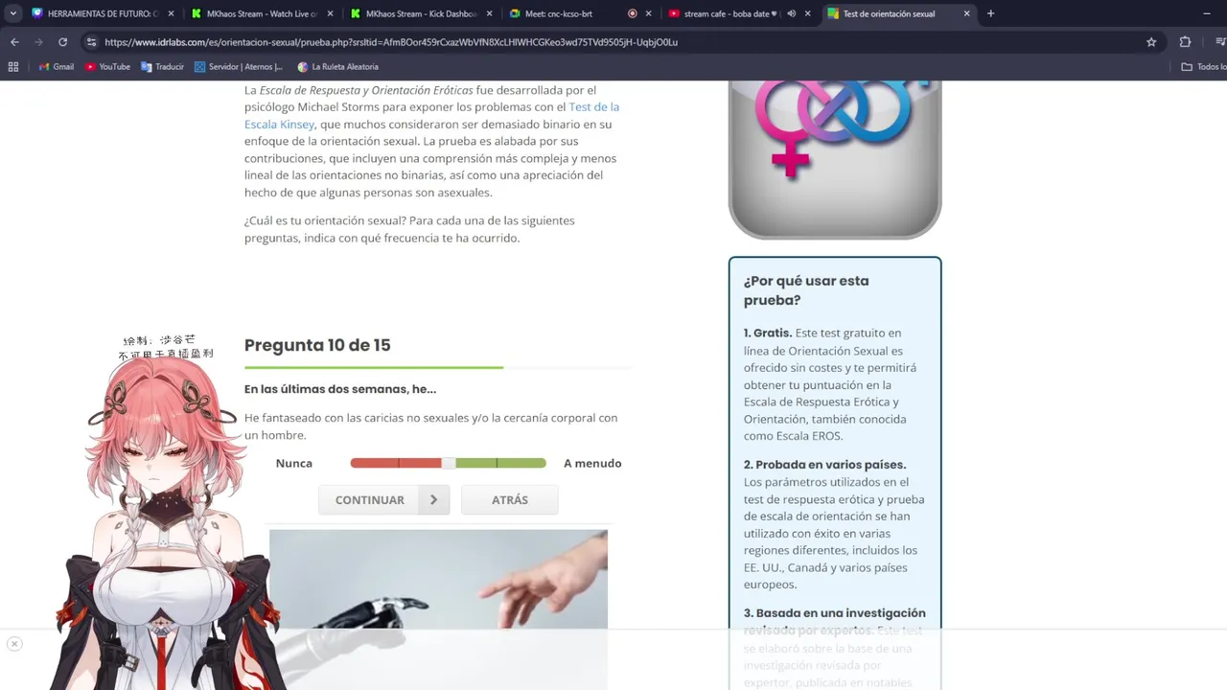
Task: Switch to stream cafe - boba date tab
Action: pyautogui.click(x=740, y=13)
